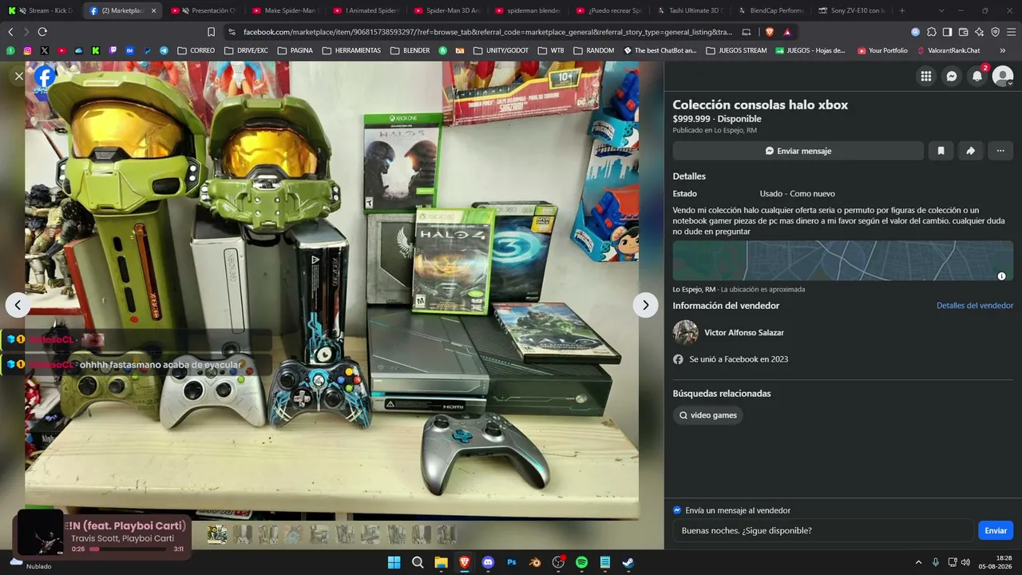Close the Marketplace browser tab

click(x=153, y=10)
